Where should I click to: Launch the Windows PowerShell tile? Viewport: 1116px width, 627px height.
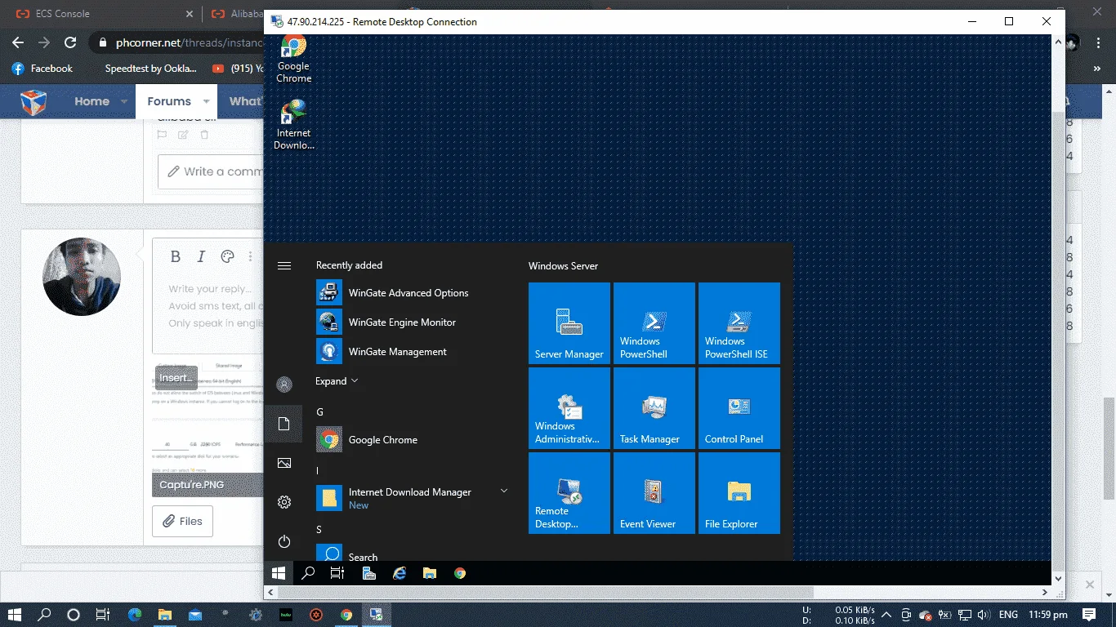654,323
